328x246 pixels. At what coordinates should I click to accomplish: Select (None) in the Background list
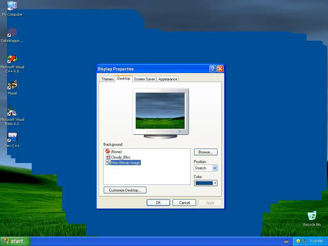click(116, 152)
